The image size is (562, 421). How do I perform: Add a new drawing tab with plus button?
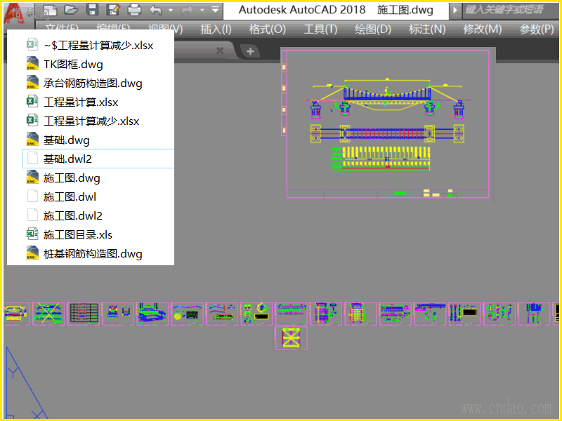tap(250, 51)
